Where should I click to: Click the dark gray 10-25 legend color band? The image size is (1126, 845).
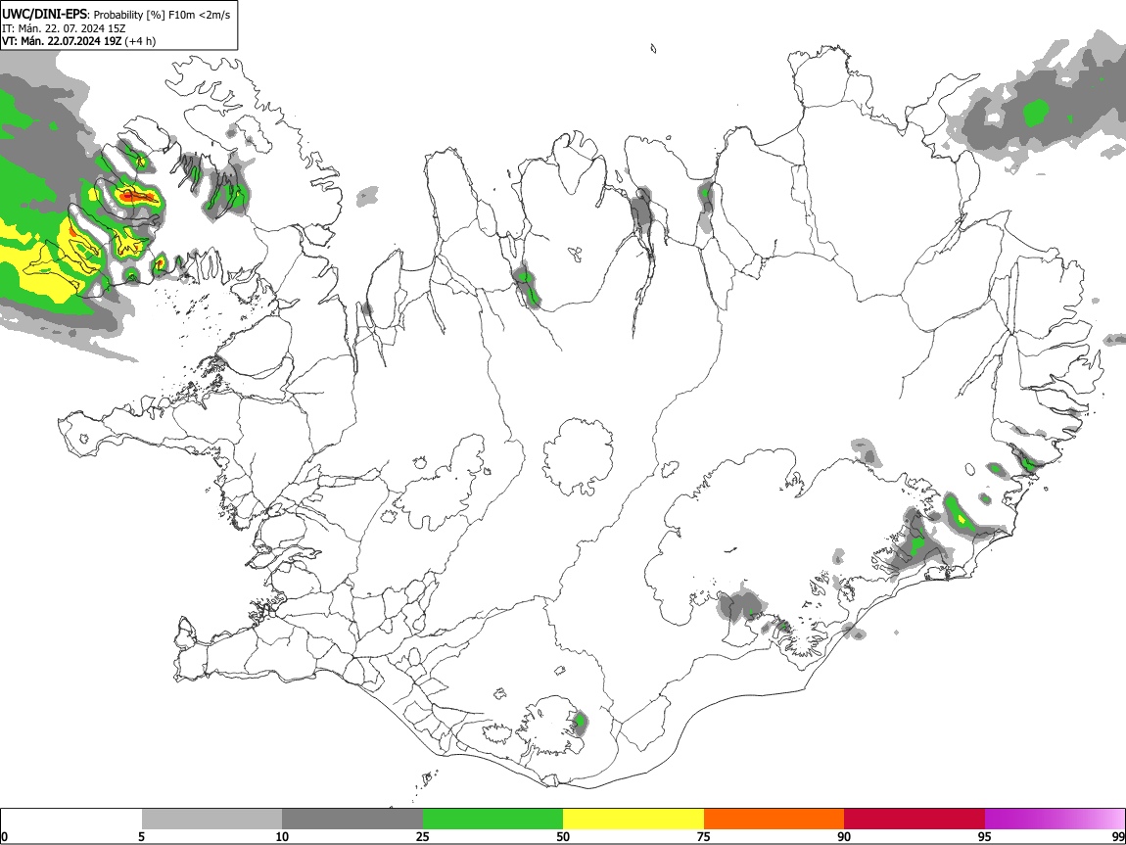352,819
